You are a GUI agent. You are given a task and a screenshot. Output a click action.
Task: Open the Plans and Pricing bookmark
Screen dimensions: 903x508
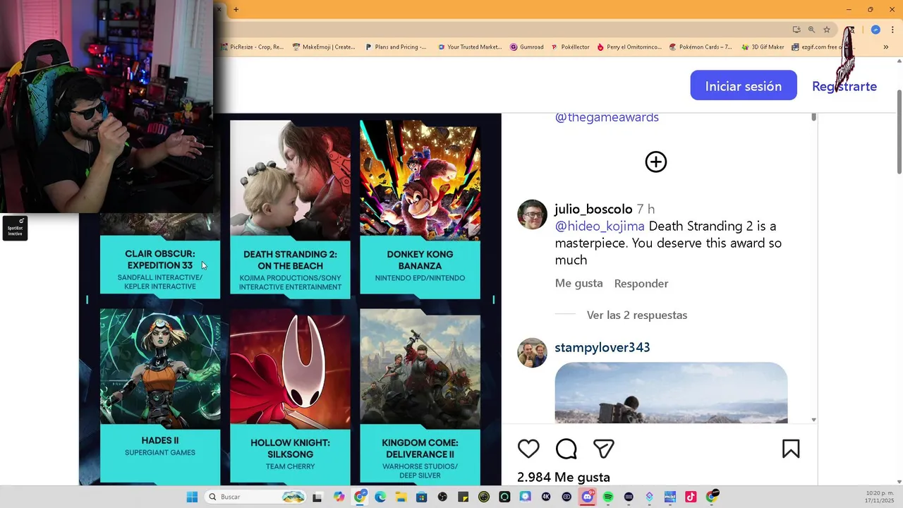click(x=396, y=47)
